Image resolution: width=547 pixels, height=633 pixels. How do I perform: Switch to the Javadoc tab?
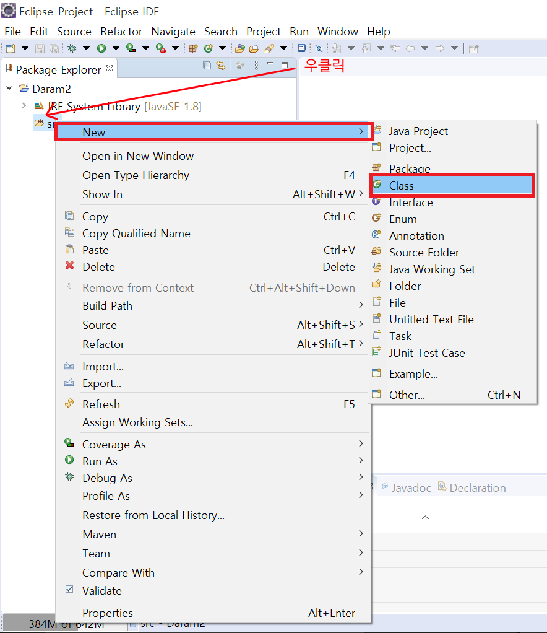(x=406, y=487)
